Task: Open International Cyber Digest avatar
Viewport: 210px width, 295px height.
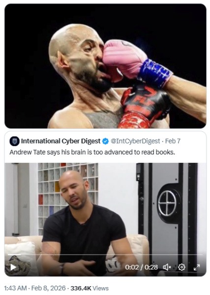Action: coord(14,141)
